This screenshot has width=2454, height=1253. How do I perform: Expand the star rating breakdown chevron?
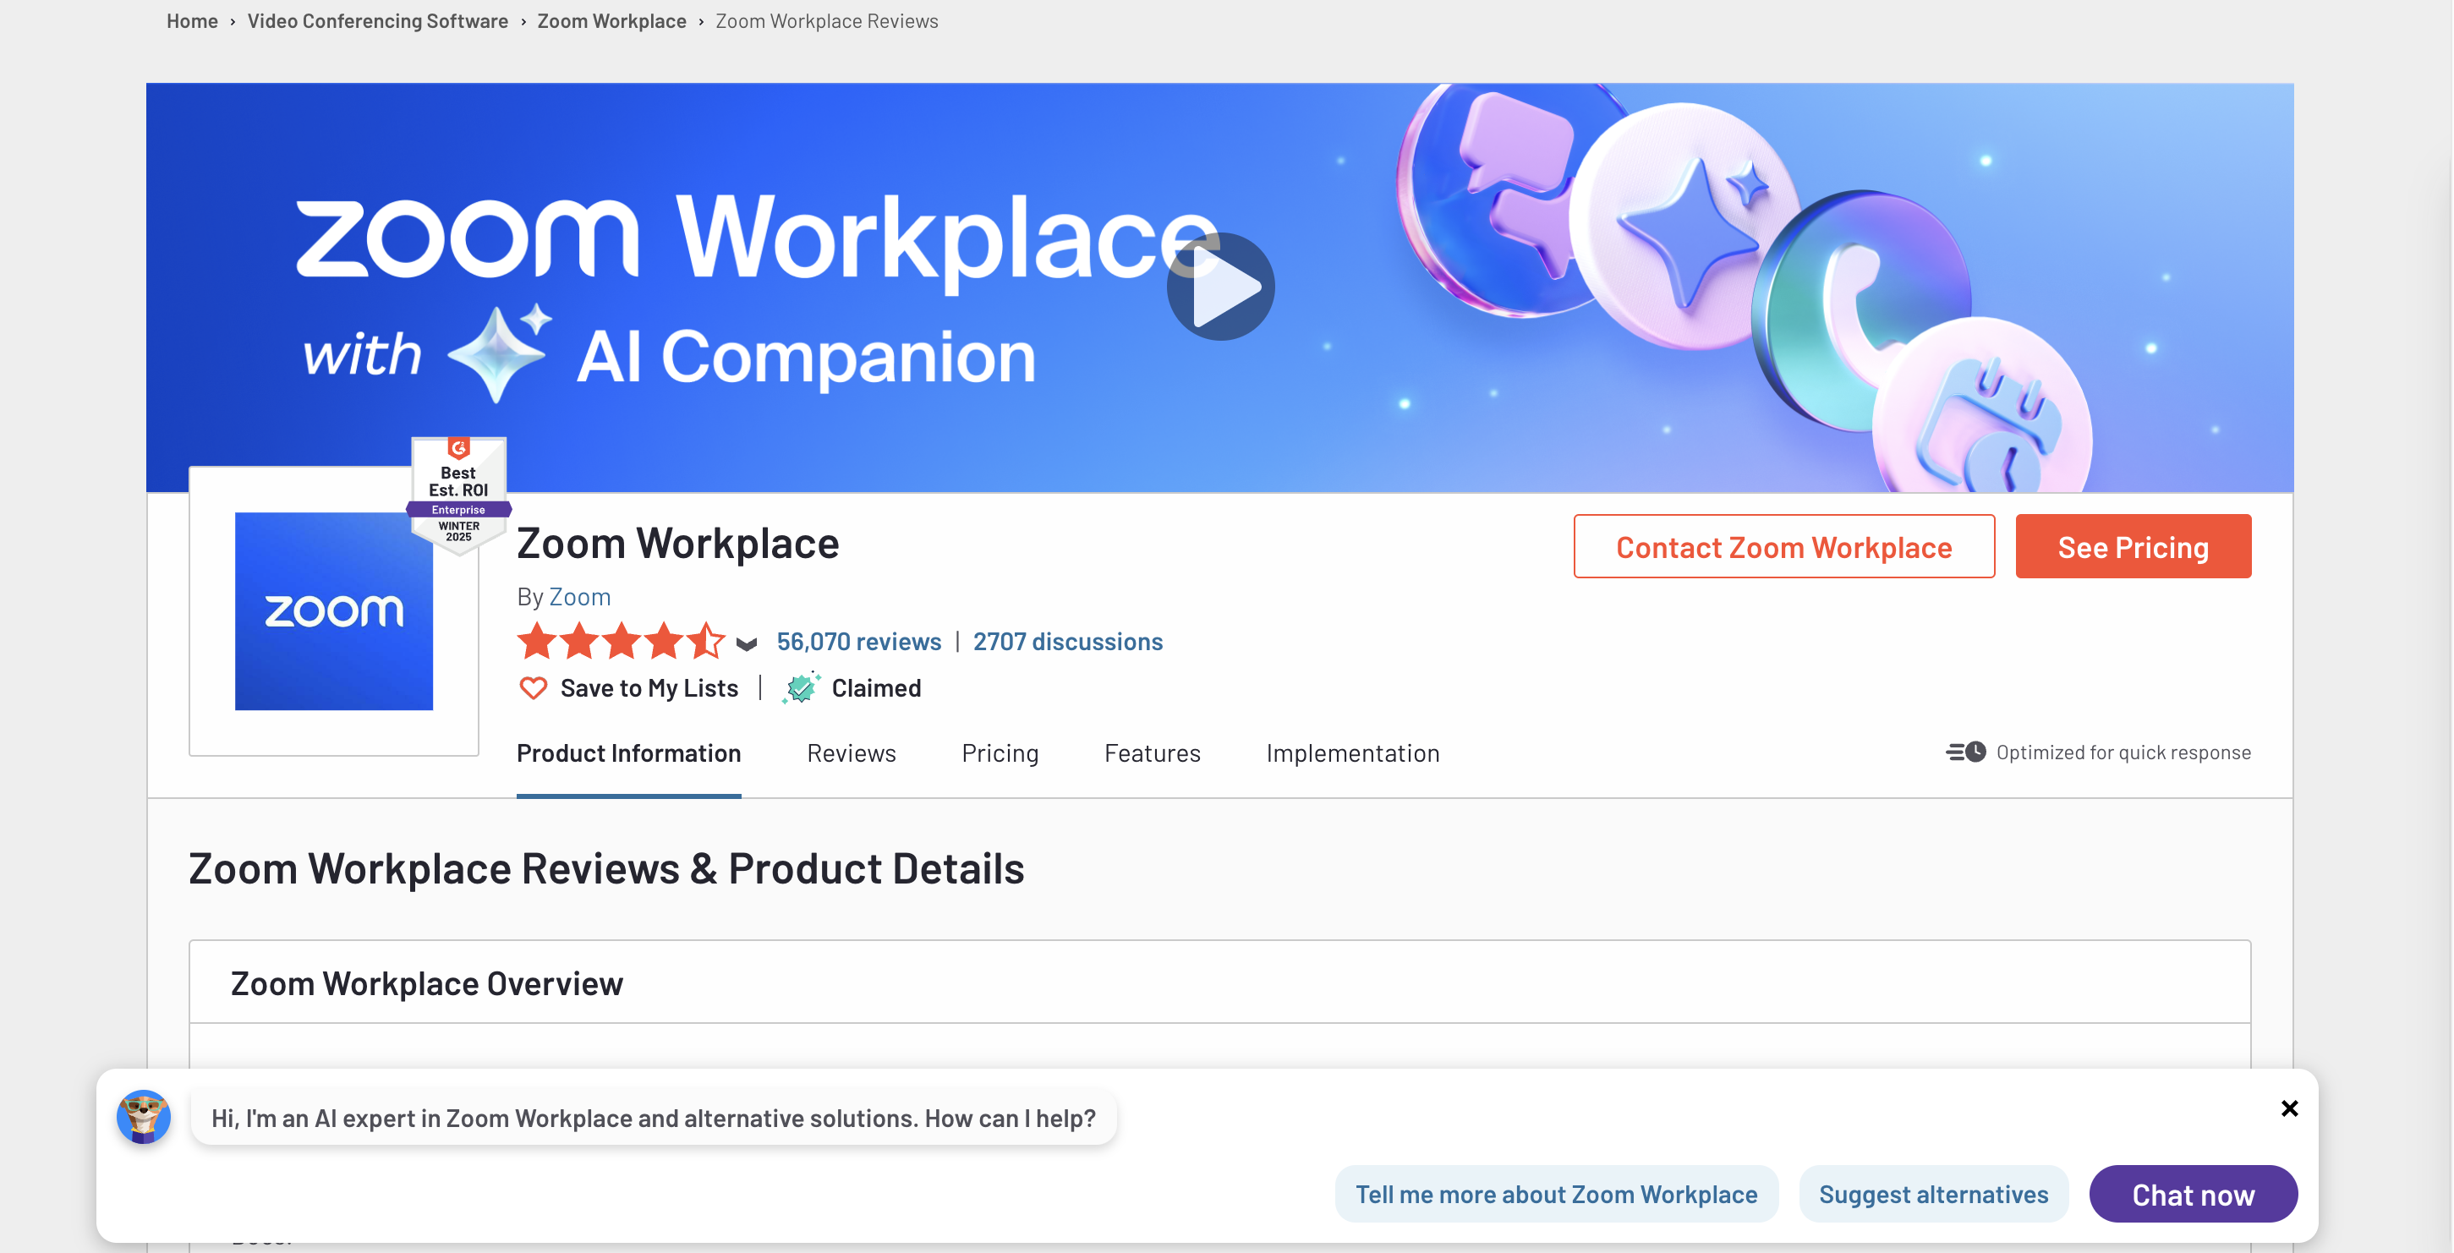(x=746, y=644)
